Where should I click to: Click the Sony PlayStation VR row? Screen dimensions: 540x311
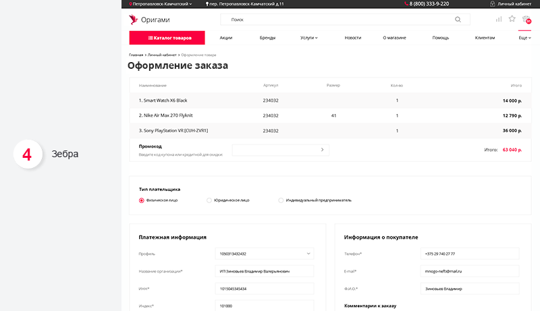pyautogui.click(x=330, y=131)
